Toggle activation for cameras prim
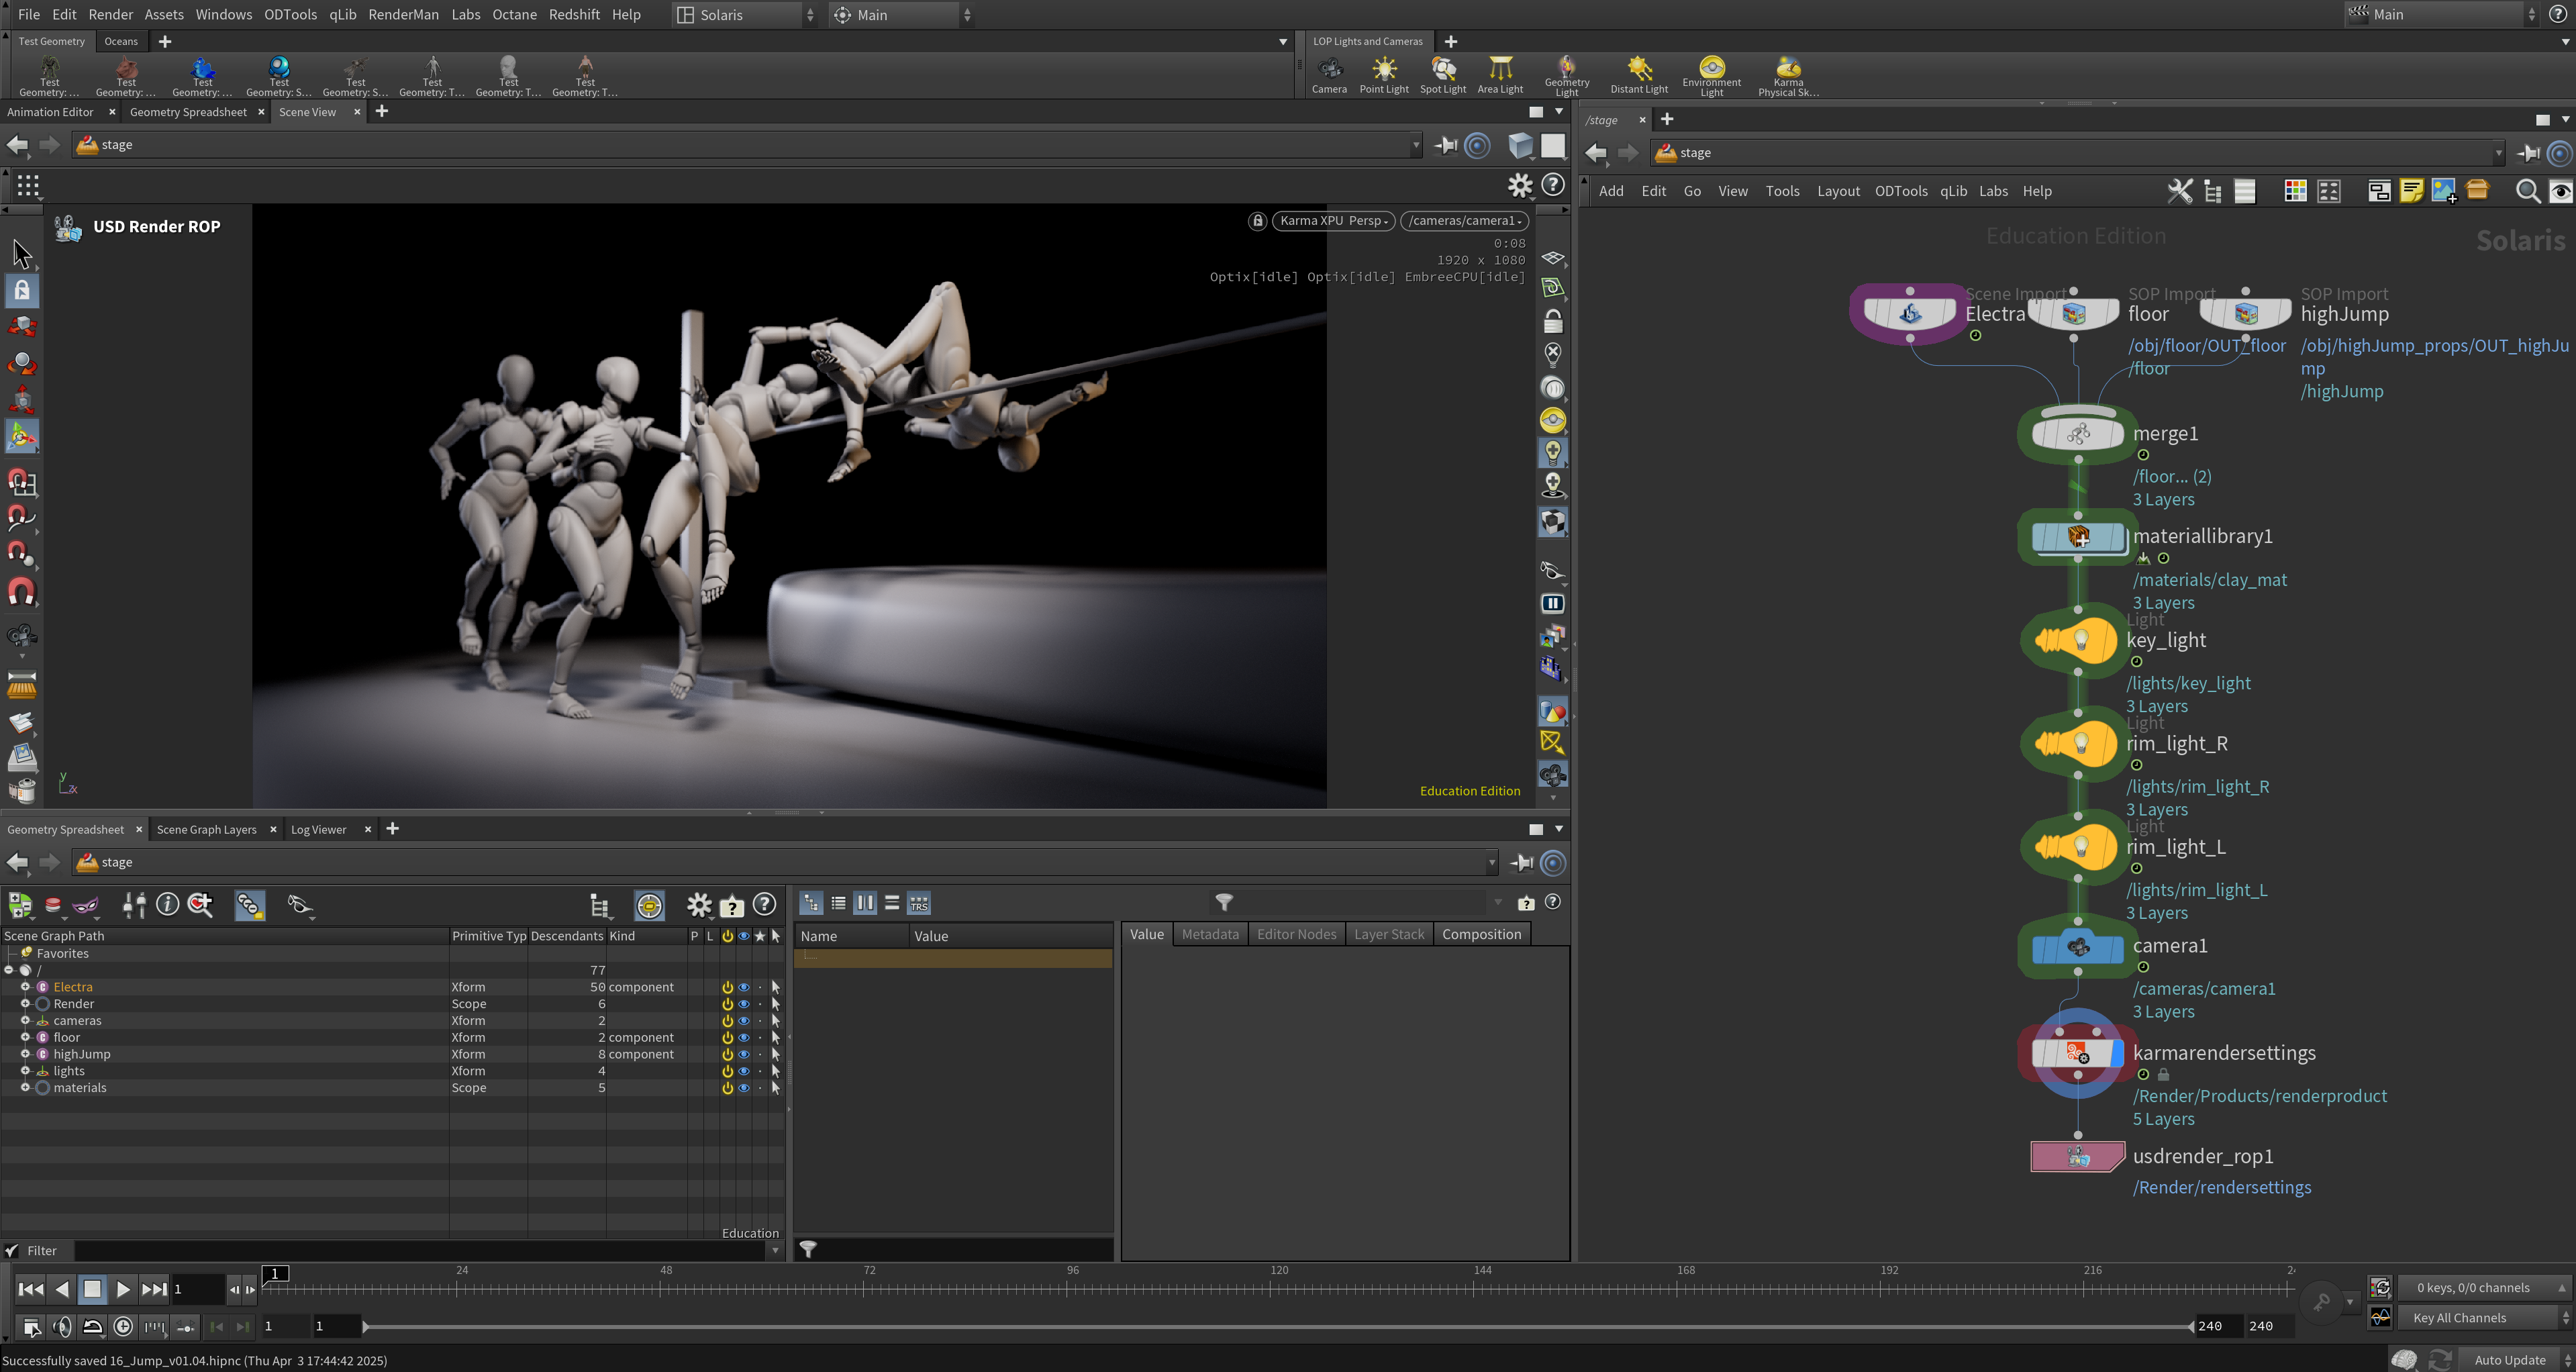Image resolution: width=2576 pixels, height=1372 pixels. (728, 1021)
